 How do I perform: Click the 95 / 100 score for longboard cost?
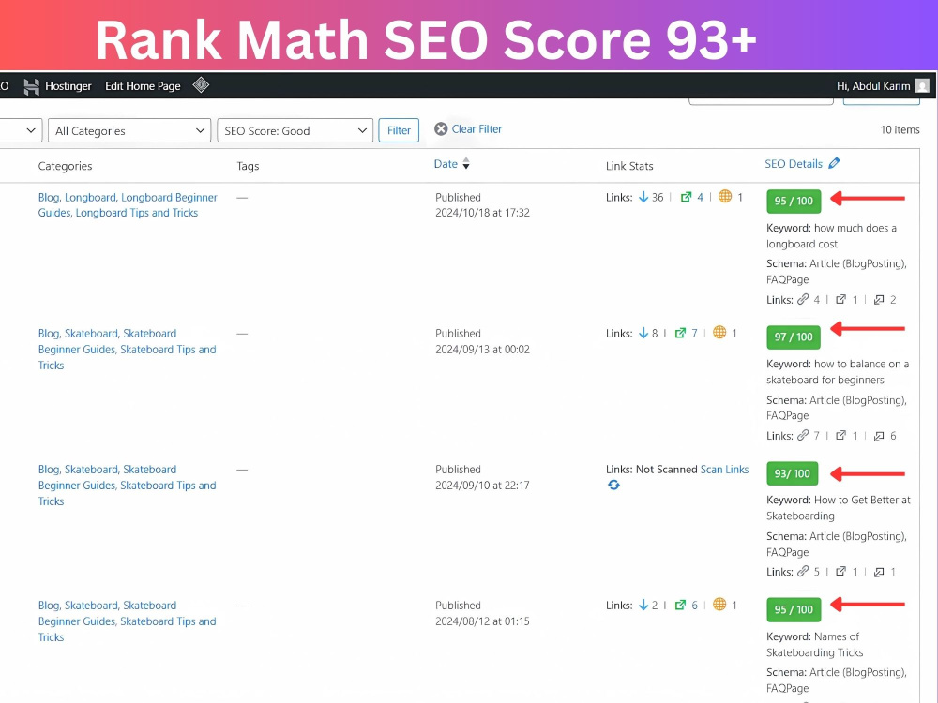coord(794,201)
